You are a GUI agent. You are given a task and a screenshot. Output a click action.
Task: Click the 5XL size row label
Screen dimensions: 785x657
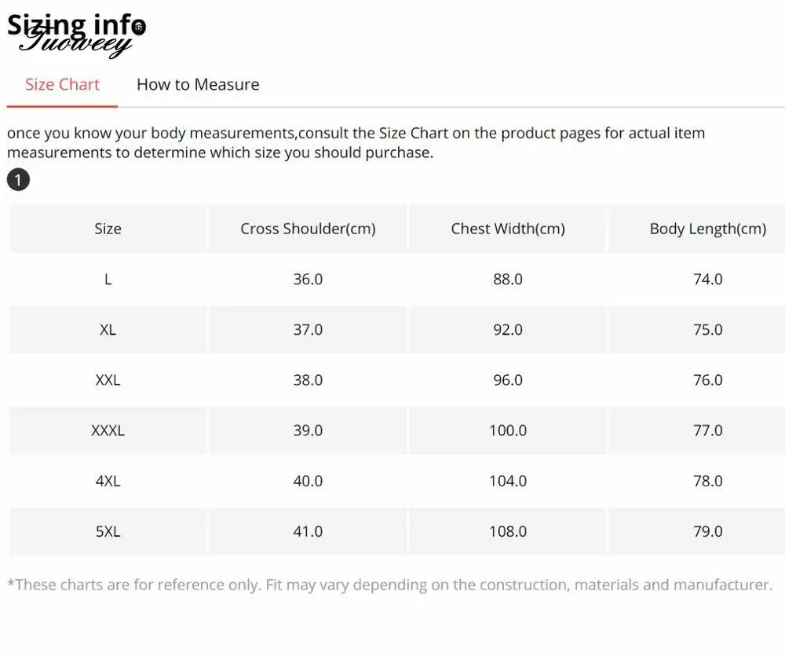(x=108, y=531)
